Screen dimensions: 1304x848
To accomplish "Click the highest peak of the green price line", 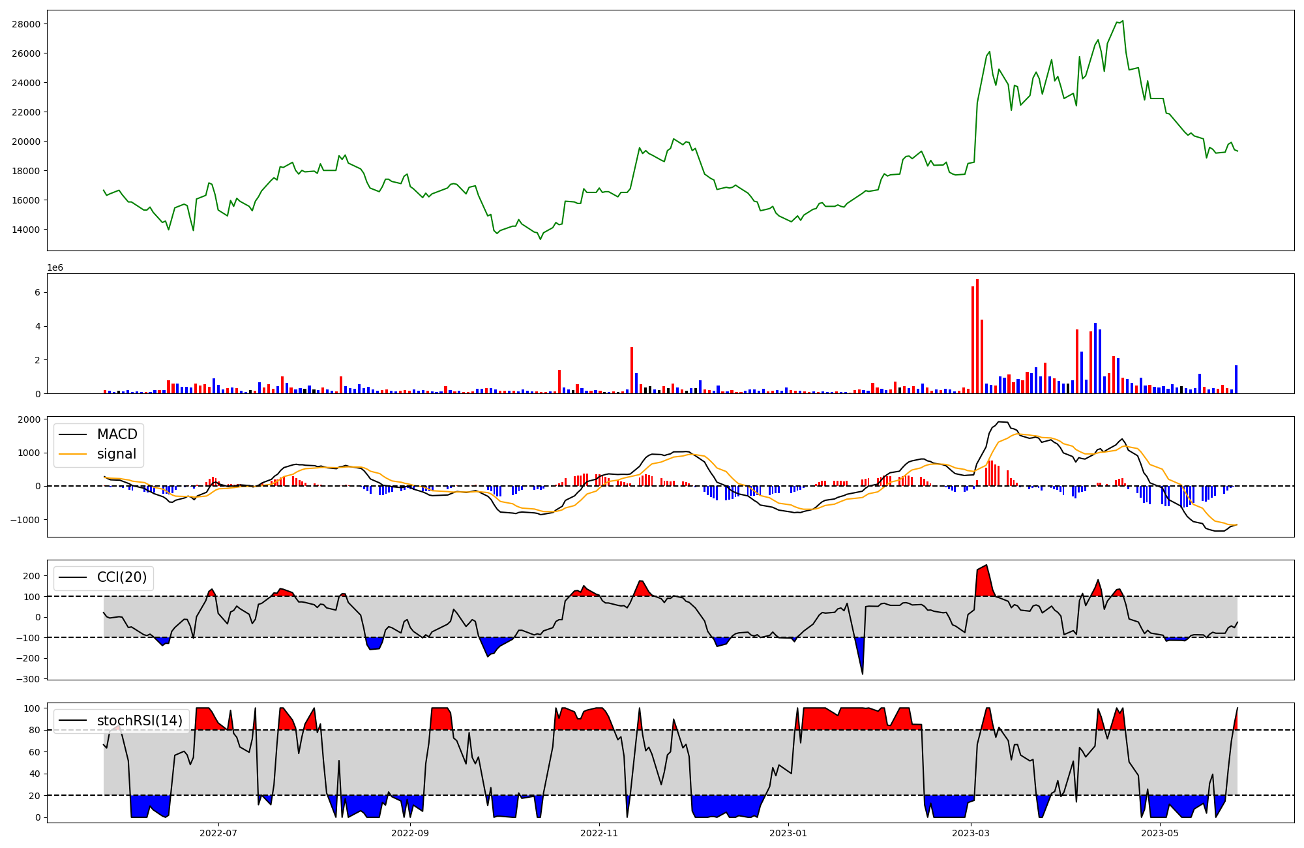I will [1122, 21].
